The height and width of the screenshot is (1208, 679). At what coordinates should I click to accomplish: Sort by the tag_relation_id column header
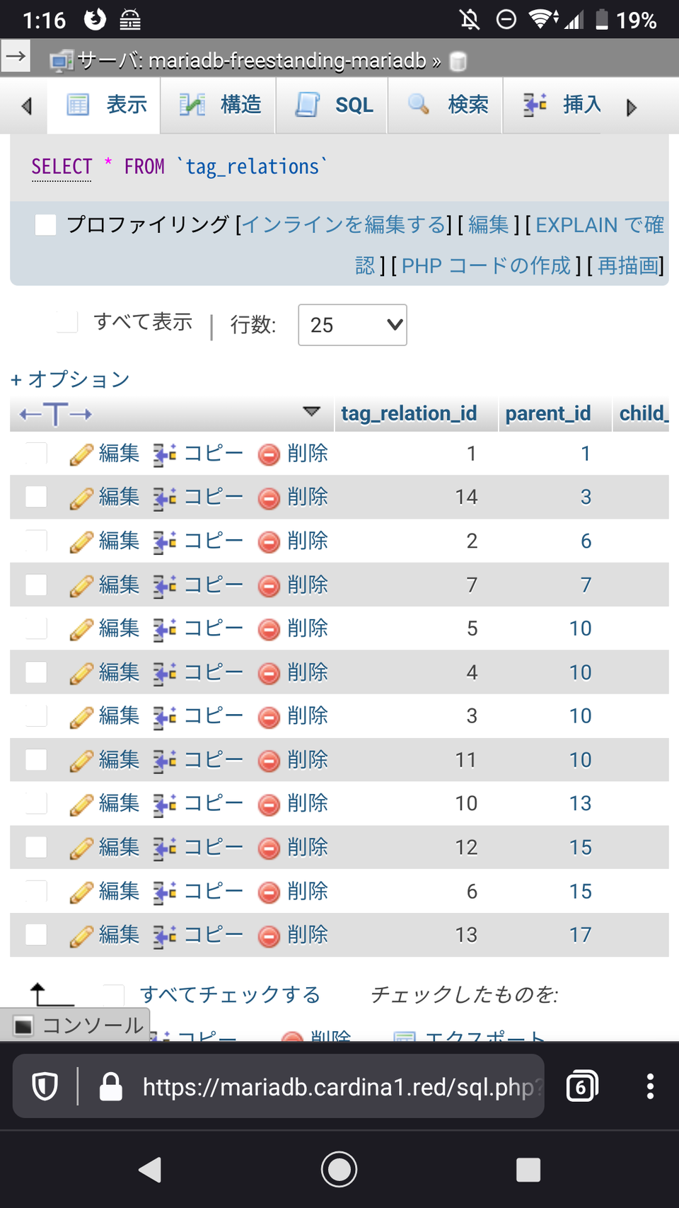pos(409,413)
